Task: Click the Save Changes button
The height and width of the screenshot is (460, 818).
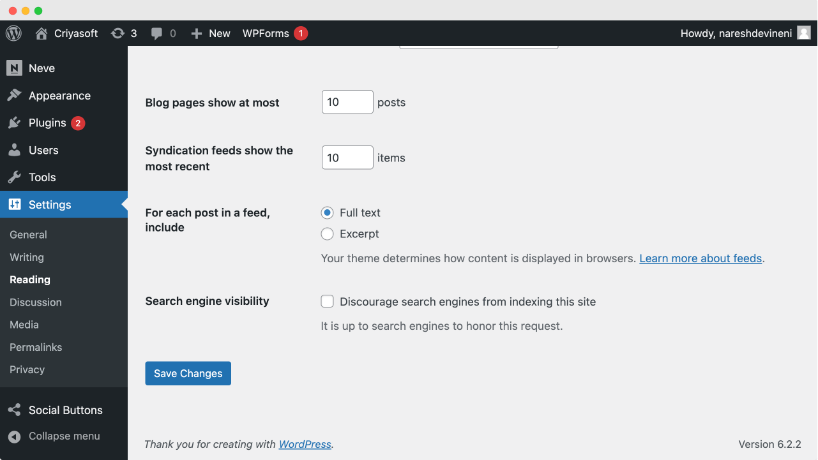Action: click(188, 374)
